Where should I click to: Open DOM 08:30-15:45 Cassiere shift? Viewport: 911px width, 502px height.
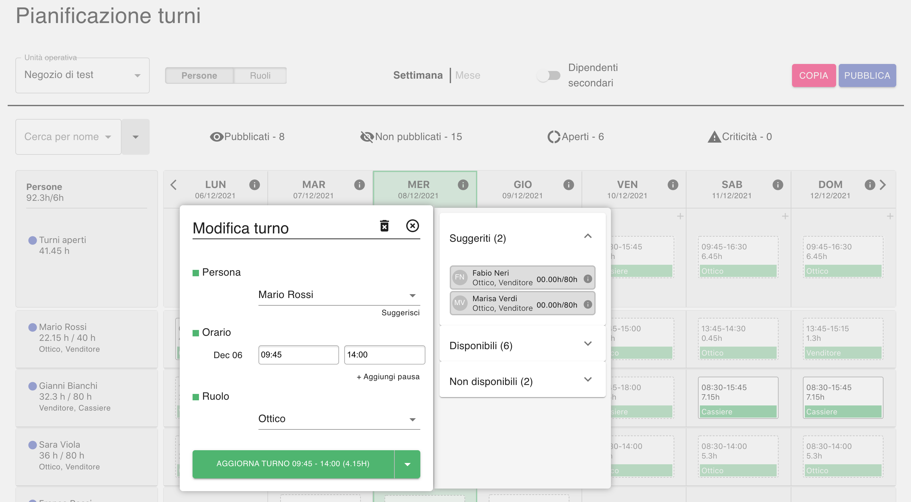click(843, 398)
